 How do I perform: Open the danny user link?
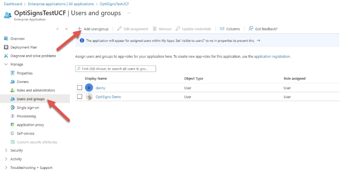pyautogui.click(x=101, y=88)
